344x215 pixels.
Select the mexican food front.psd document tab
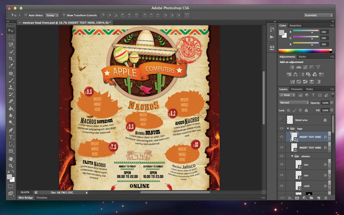click(67, 22)
